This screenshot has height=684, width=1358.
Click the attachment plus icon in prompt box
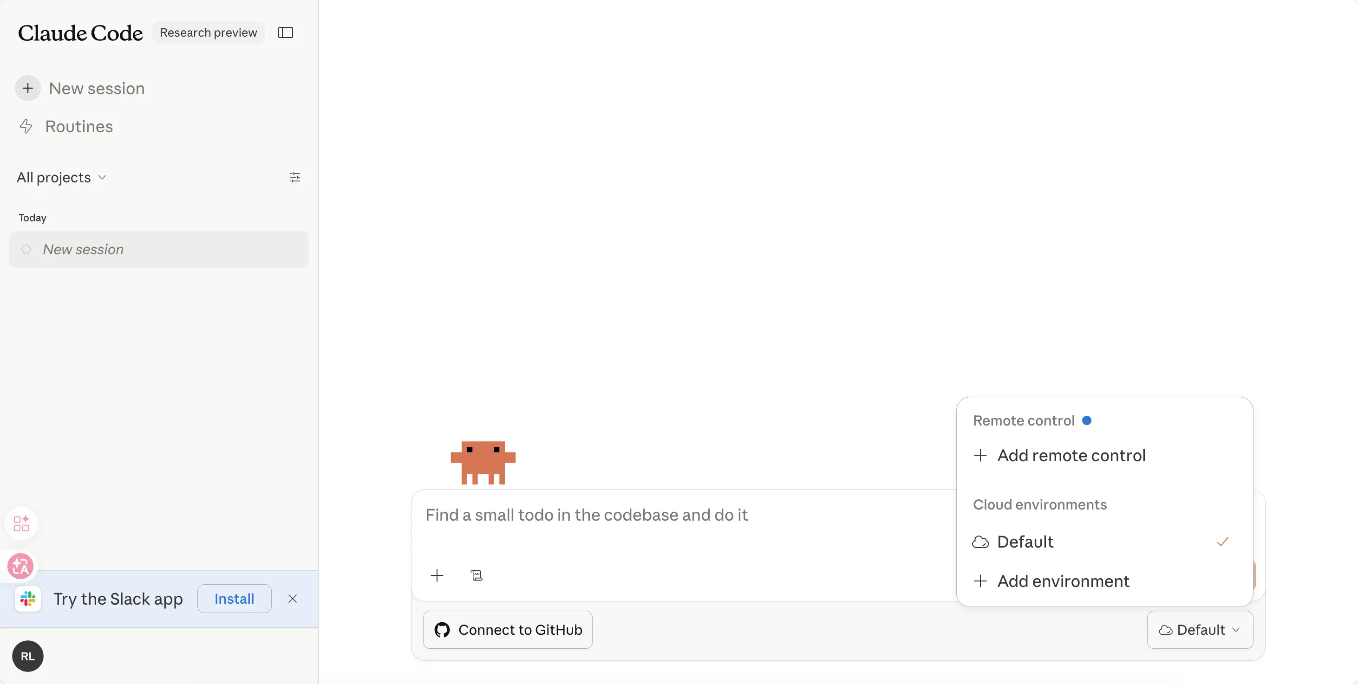coord(437,575)
